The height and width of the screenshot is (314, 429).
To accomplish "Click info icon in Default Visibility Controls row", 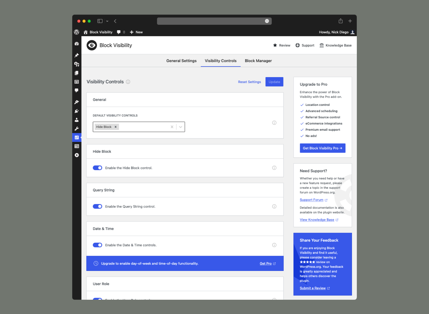I will tap(274, 123).
